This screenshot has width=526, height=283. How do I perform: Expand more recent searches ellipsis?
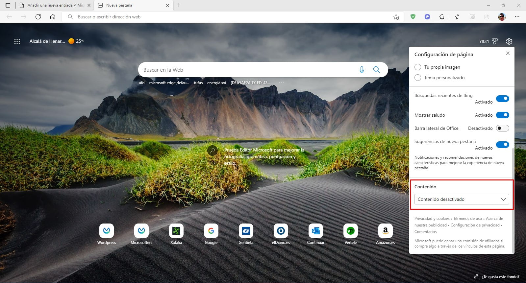coord(281,83)
